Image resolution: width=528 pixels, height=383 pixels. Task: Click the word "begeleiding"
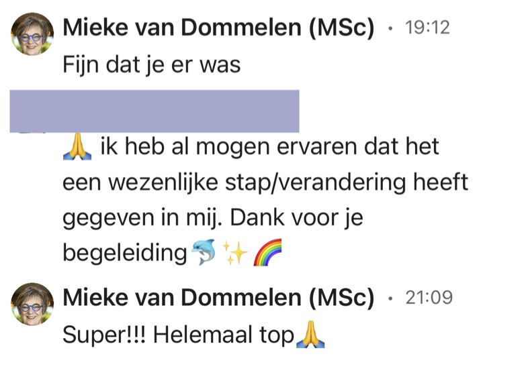coord(124,253)
